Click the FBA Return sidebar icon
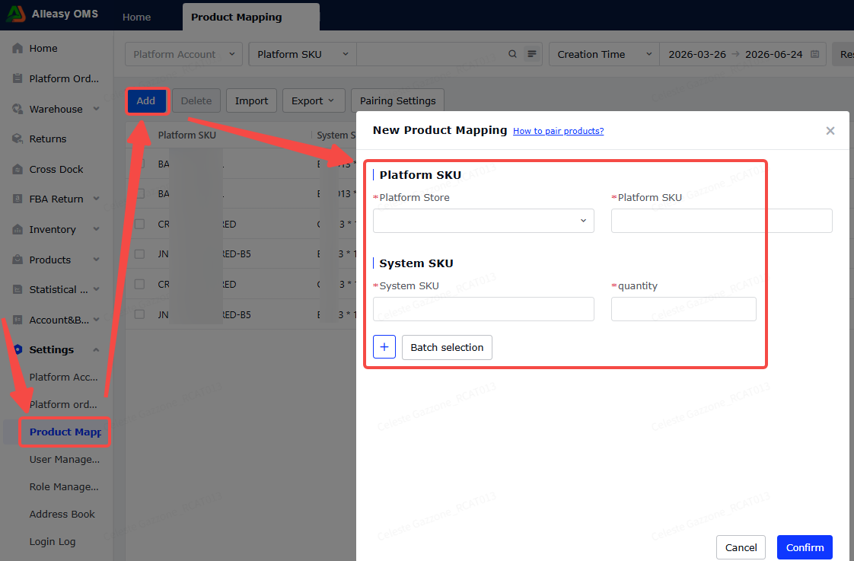The image size is (854, 561). point(18,199)
